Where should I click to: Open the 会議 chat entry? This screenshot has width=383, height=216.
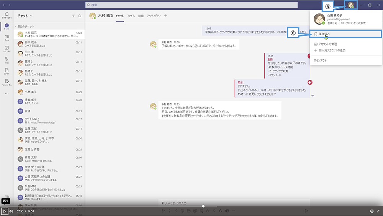[49, 111]
